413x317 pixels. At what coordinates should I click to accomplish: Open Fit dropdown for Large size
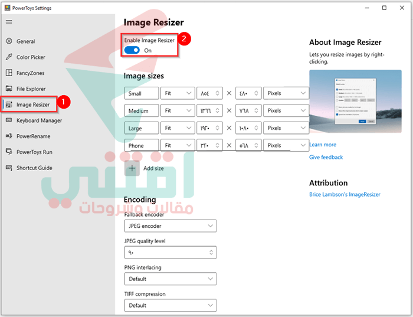178,128
